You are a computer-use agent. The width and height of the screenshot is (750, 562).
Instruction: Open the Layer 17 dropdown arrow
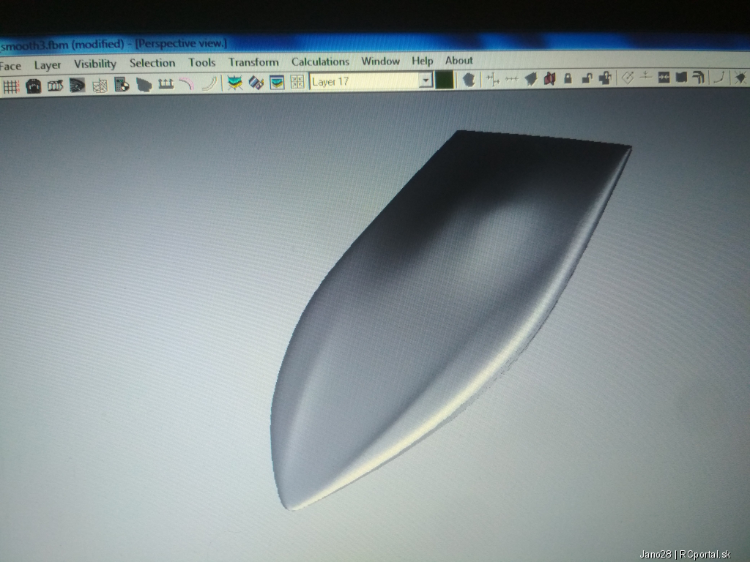point(426,80)
